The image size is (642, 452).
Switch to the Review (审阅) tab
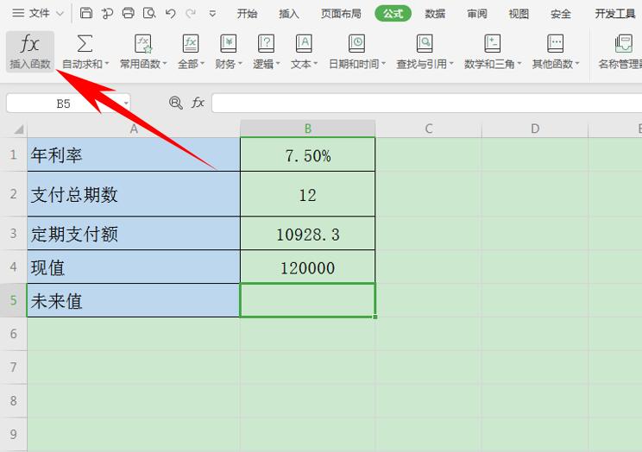tap(477, 14)
